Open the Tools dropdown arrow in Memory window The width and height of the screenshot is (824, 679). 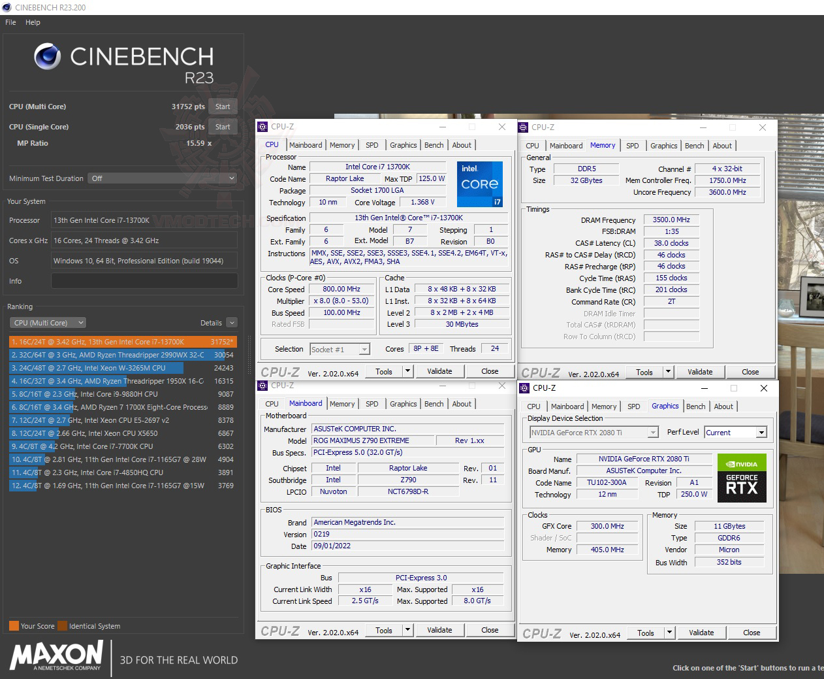[668, 372]
